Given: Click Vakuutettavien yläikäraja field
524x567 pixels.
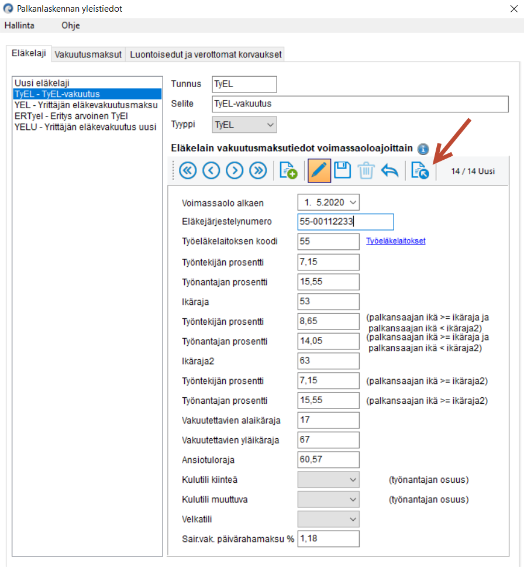Looking at the screenshot, I should 329,439.
